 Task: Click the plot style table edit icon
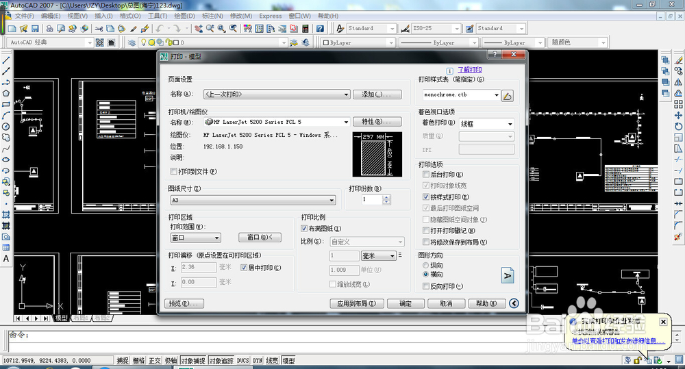click(507, 95)
